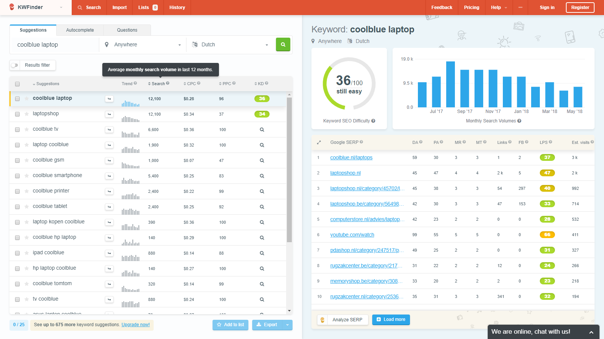The width and height of the screenshot is (604, 339).
Task: Click help icon next to PPC column
Action: coord(234,83)
